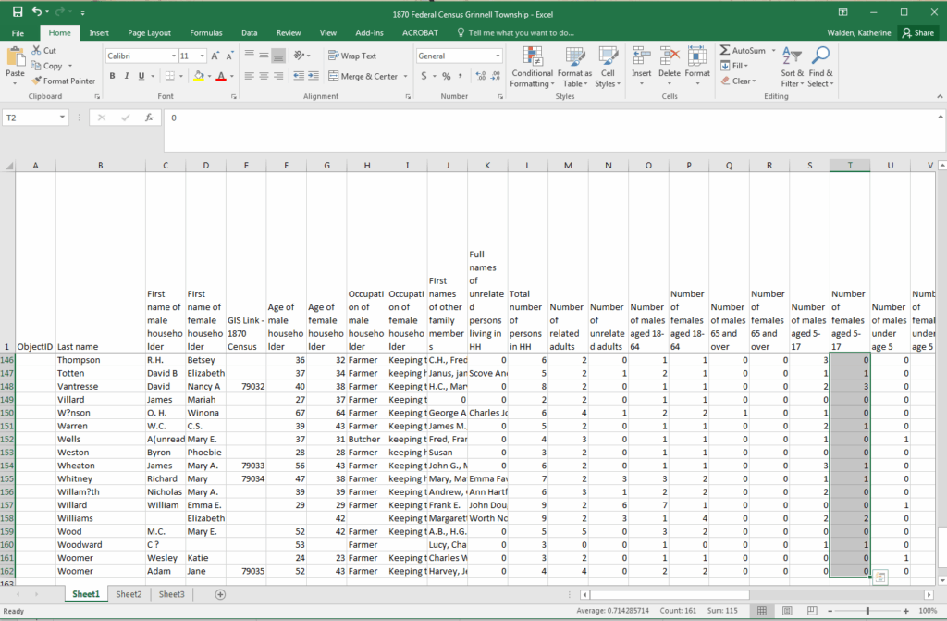The width and height of the screenshot is (947, 621).
Task: Increase font size with larger A icon
Action: [x=215, y=56]
